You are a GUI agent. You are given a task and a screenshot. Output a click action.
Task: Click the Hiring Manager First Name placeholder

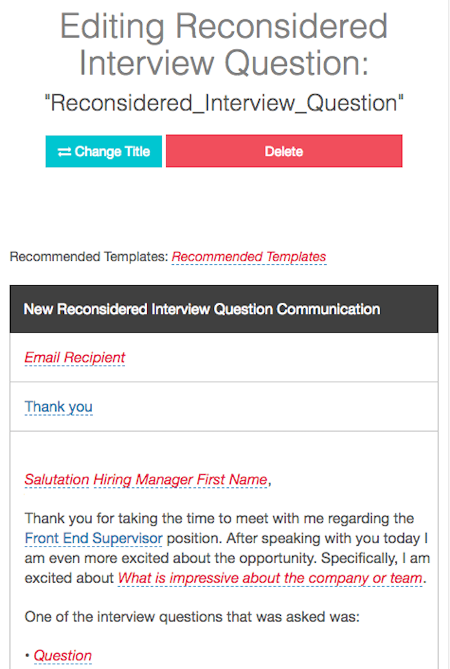tap(180, 479)
